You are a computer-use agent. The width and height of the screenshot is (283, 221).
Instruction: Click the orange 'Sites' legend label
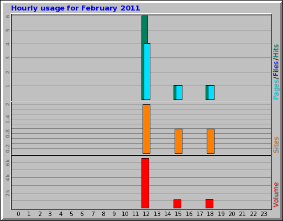276,145
